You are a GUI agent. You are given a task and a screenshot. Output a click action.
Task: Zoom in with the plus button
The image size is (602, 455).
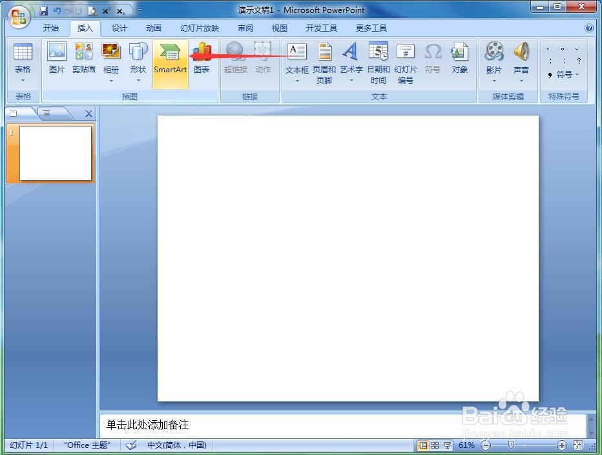click(562, 445)
